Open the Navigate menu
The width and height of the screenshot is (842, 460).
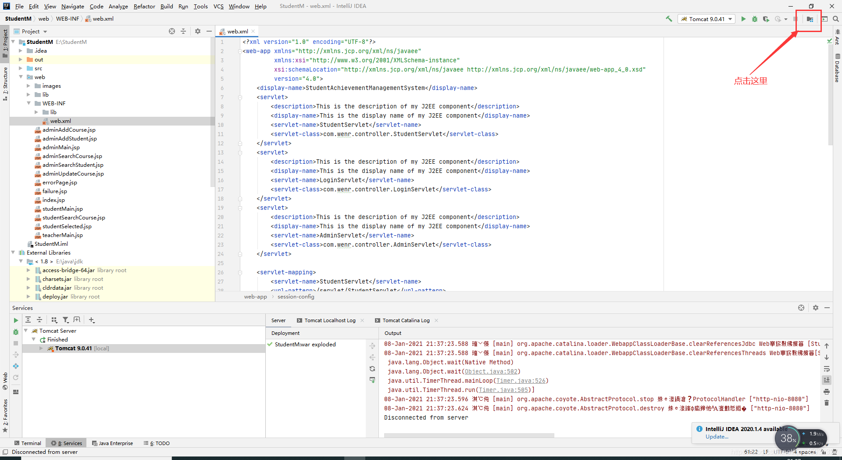(x=73, y=6)
